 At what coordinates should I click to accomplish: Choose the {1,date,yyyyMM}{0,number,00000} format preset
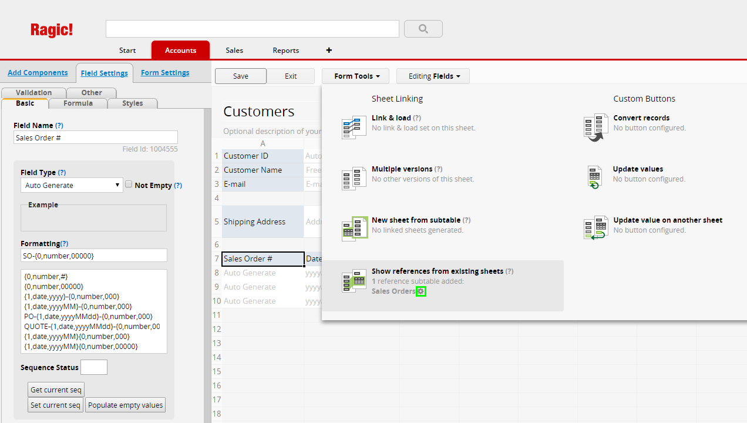[x=81, y=346]
